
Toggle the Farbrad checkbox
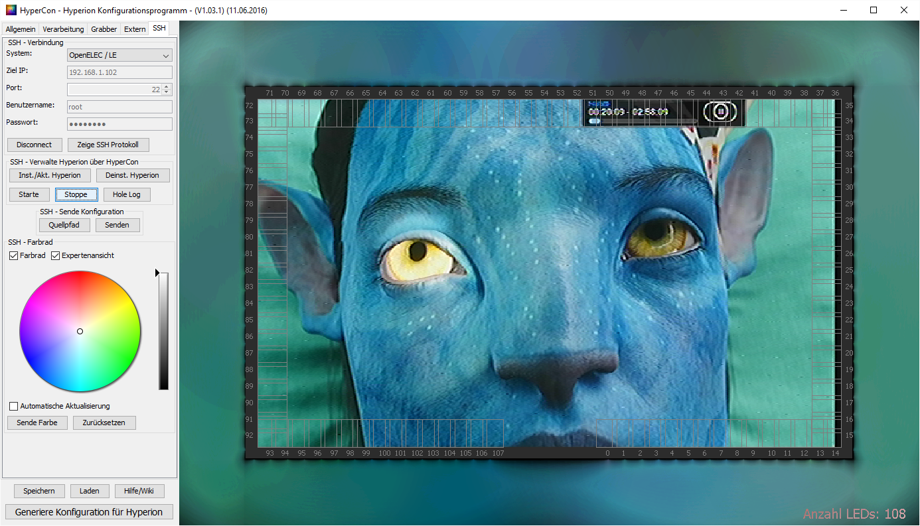(x=14, y=256)
